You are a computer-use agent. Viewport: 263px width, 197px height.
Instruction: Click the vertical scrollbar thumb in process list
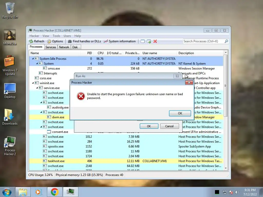click(226, 86)
